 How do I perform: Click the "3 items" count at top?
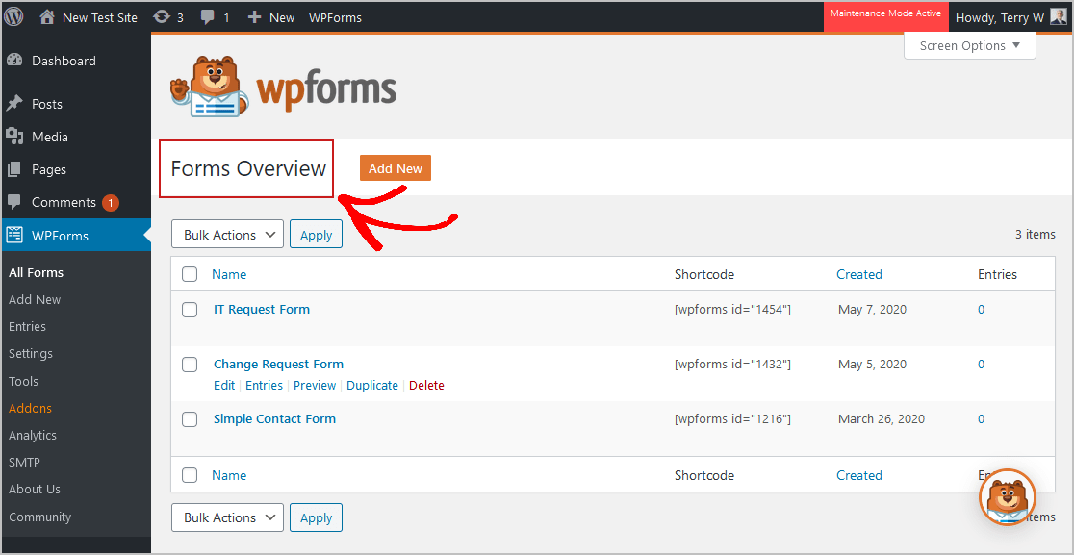pyautogui.click(x=1035, y=234)
